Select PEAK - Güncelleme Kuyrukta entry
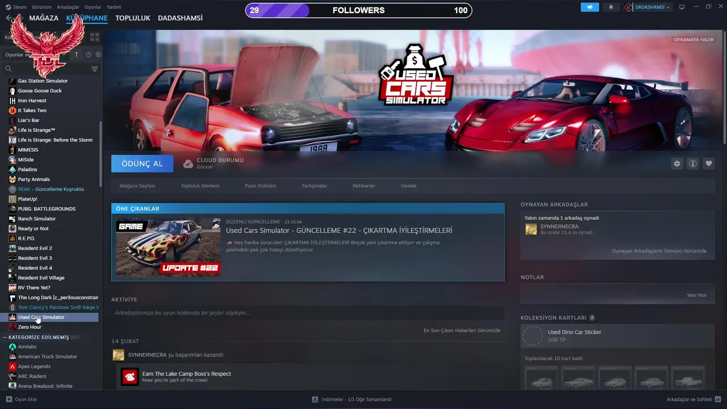The height and width of the screenshot is (409, 727). tap(51, 189)
